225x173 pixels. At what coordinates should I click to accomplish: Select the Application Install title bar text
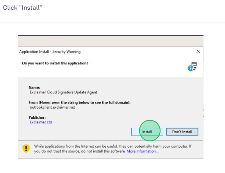click(x=50, y=52)
